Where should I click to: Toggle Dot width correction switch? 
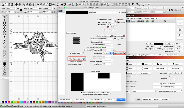click(101, 47)
